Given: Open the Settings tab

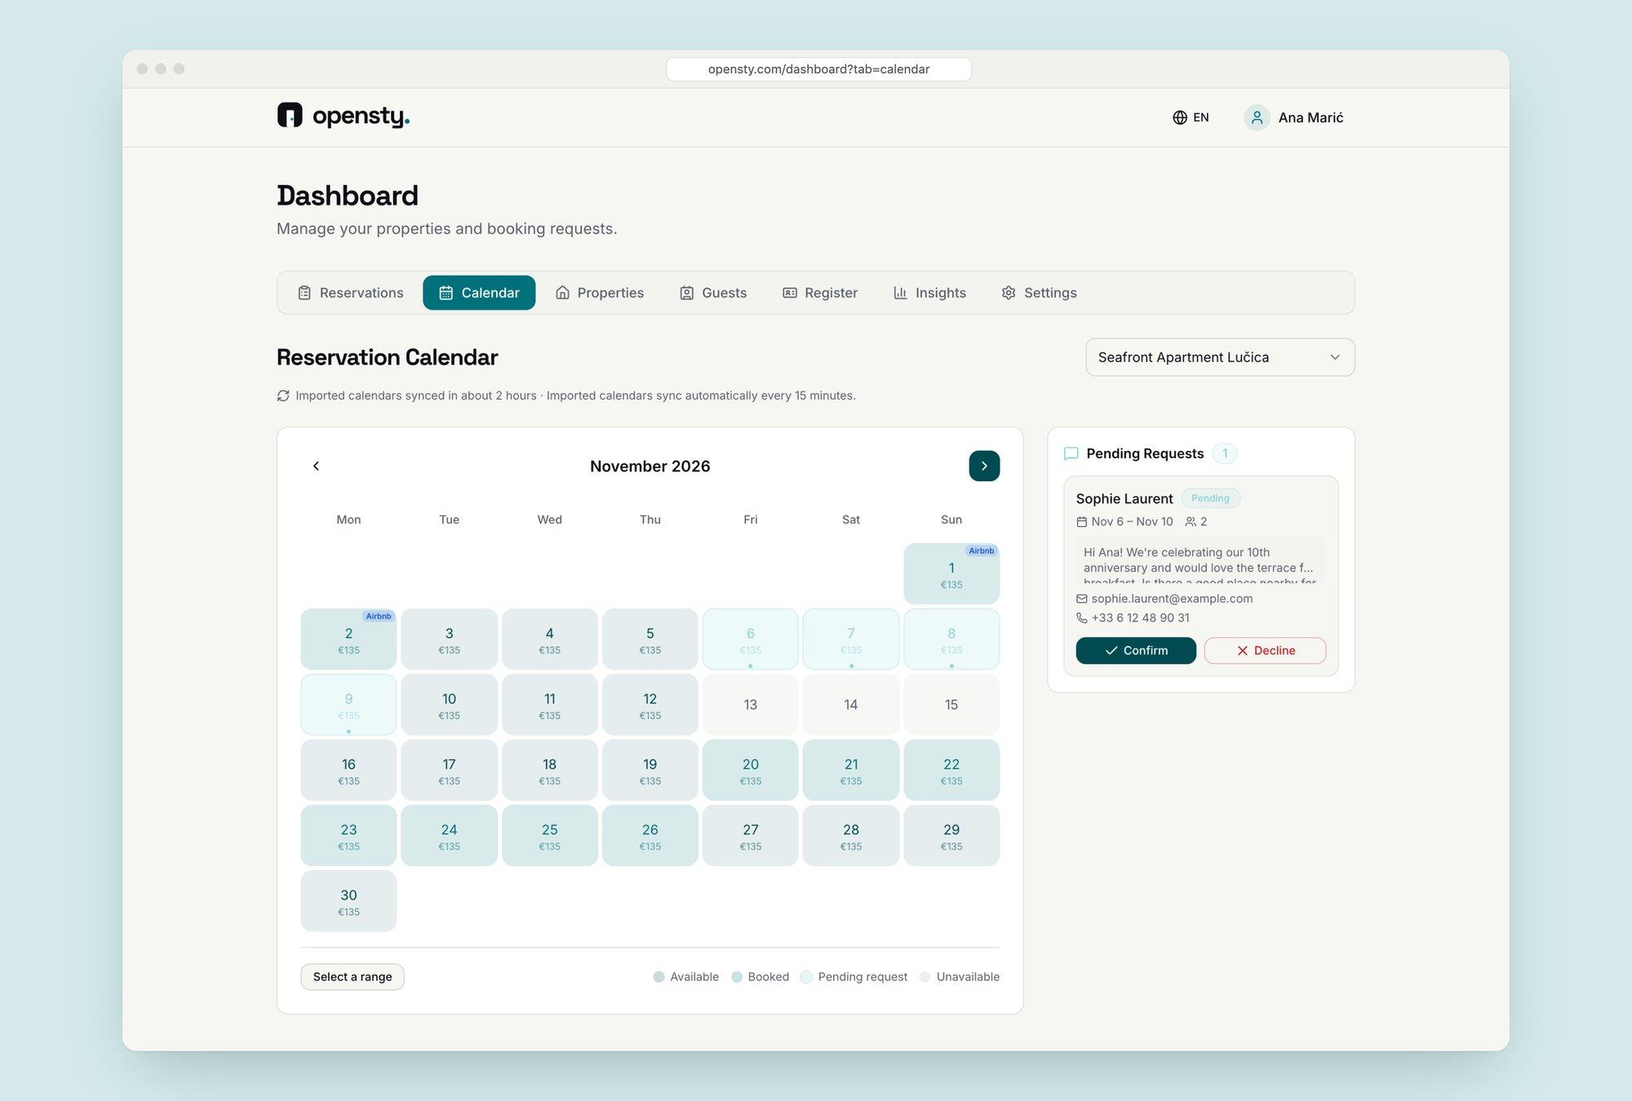Looking at the screenshot, I should pyautogui.click(x=1039, y=293).
